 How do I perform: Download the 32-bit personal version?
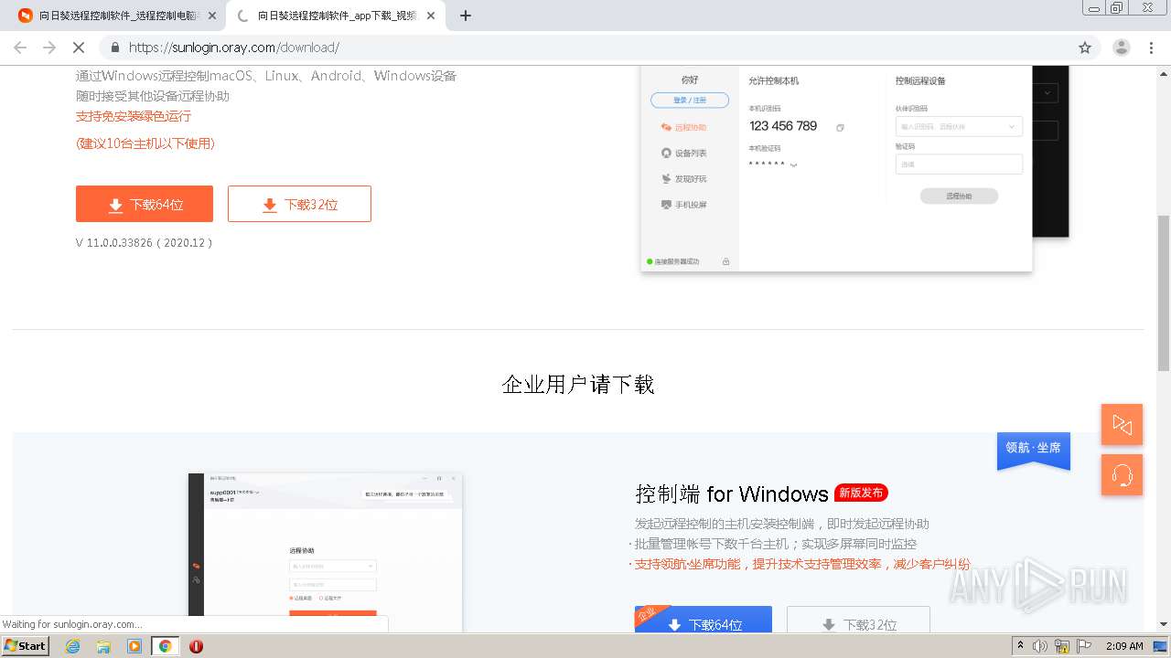point(299,204)
